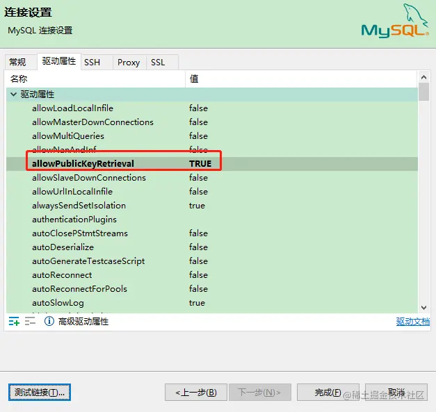Click the scrollbar up arrow
Image resolution: width=436 pixels, height=412 pixels.
tap(423, 77)
